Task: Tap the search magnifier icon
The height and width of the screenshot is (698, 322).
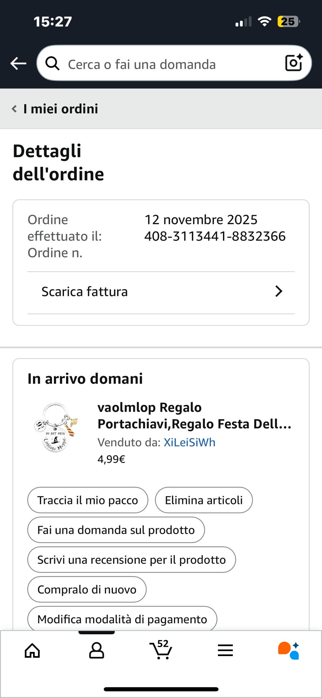Action: pos(52,63)
